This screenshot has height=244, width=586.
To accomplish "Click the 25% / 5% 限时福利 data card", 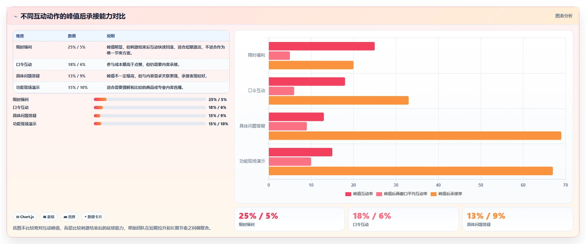I will [x=289, y=219].
